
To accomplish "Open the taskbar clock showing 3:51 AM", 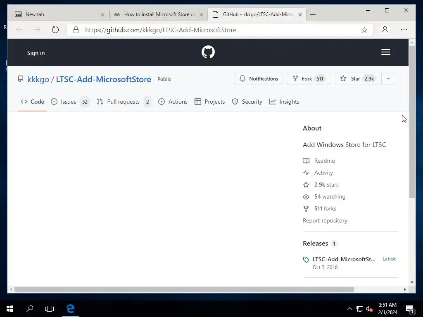I will pos(387,309).
